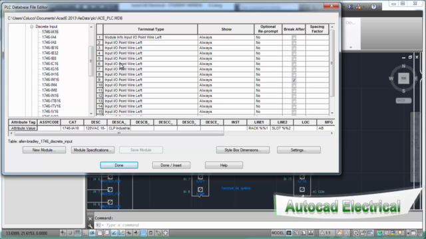Select module 1746-ITV16 in tree
The image size is (426, 239).
point(51,106)
